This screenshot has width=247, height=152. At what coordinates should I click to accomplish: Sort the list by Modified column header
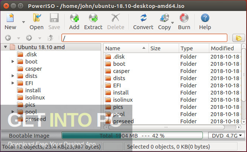point(225,48)
